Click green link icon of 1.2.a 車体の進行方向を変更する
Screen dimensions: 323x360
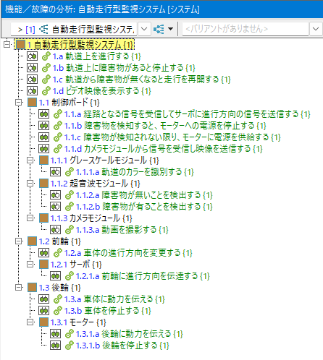pyautogui.click(x=58, y=253)
